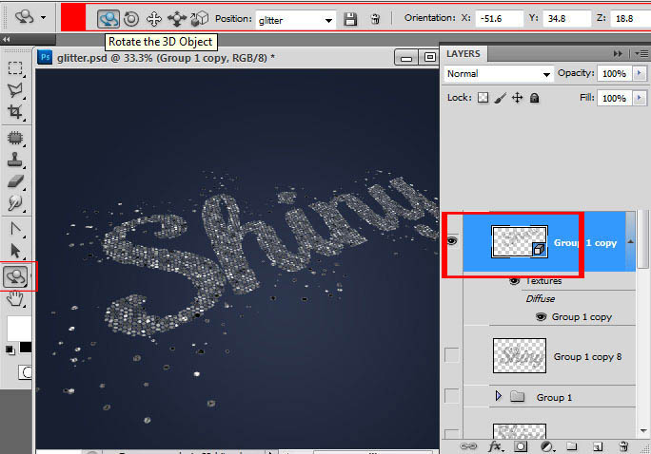This screenshot has width=651, height=454.
Task: Show the Group 1 copy 8 layer
Action: (452, 355)
